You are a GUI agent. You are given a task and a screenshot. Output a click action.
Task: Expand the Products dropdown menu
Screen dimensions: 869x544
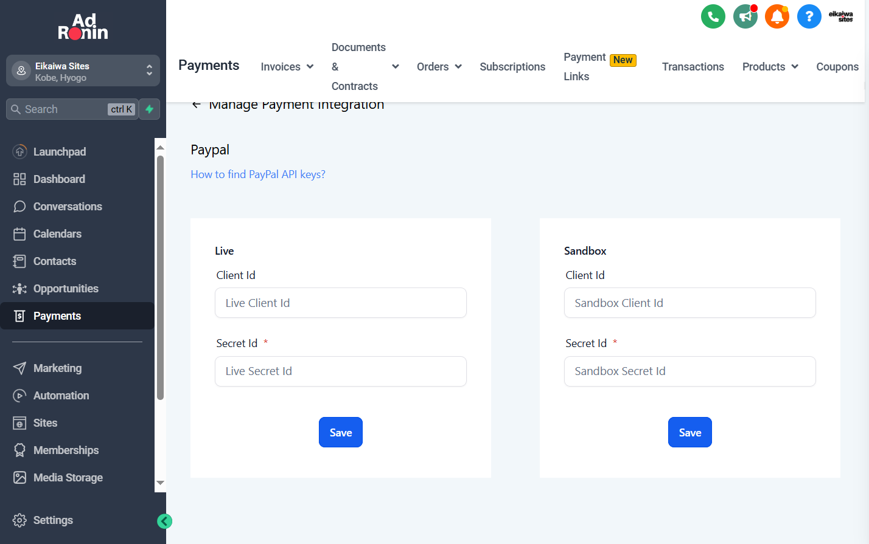(770, 67)
